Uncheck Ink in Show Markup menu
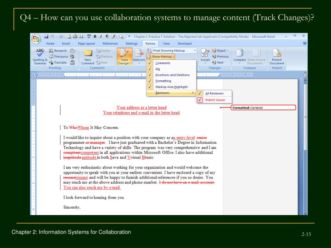Screen dimensions: 331x248 point(171,69)
